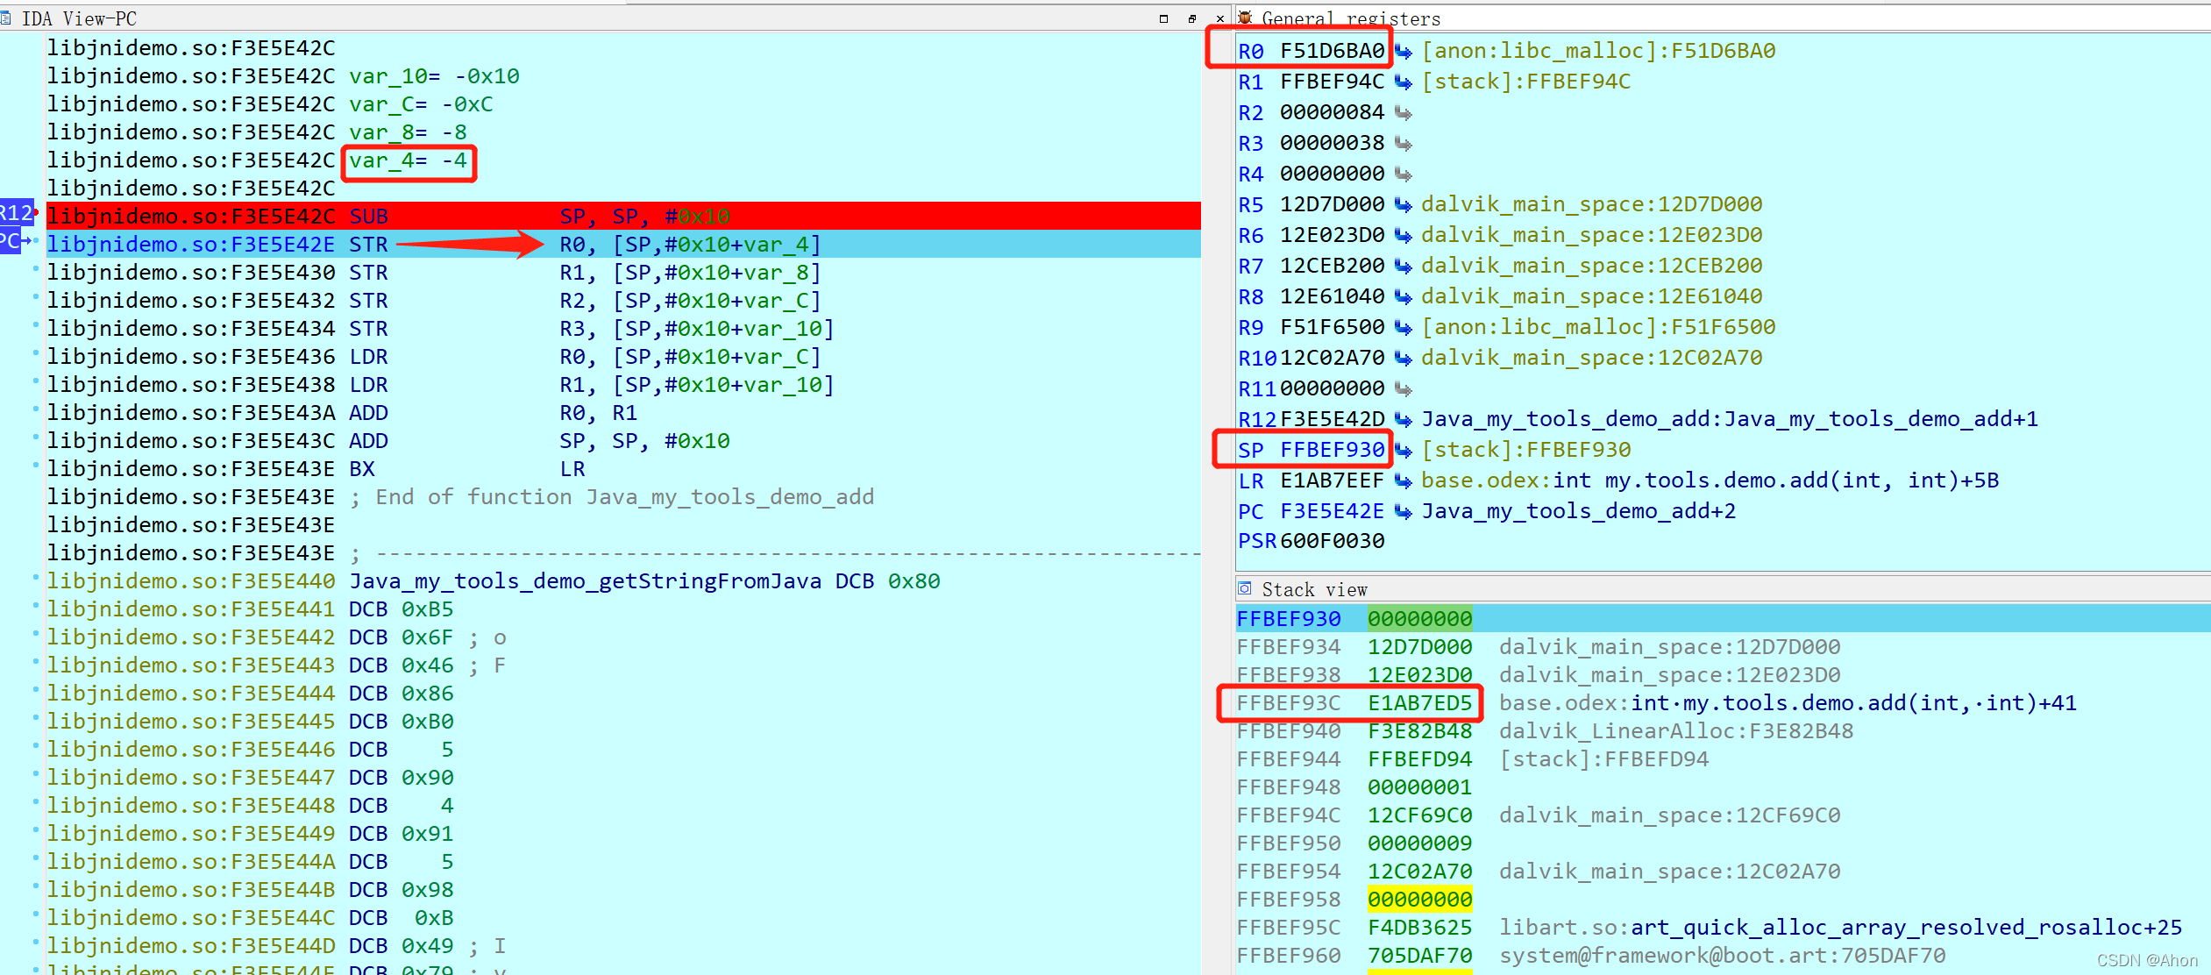This screenshot has height=975, width=2211.
Task: Follow the jump arrow beside register R10
Action: (1404, 358)
